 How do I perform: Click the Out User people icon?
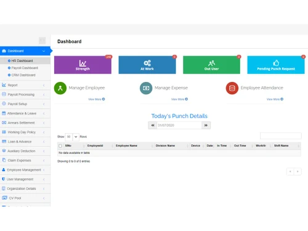coord(211,63)
